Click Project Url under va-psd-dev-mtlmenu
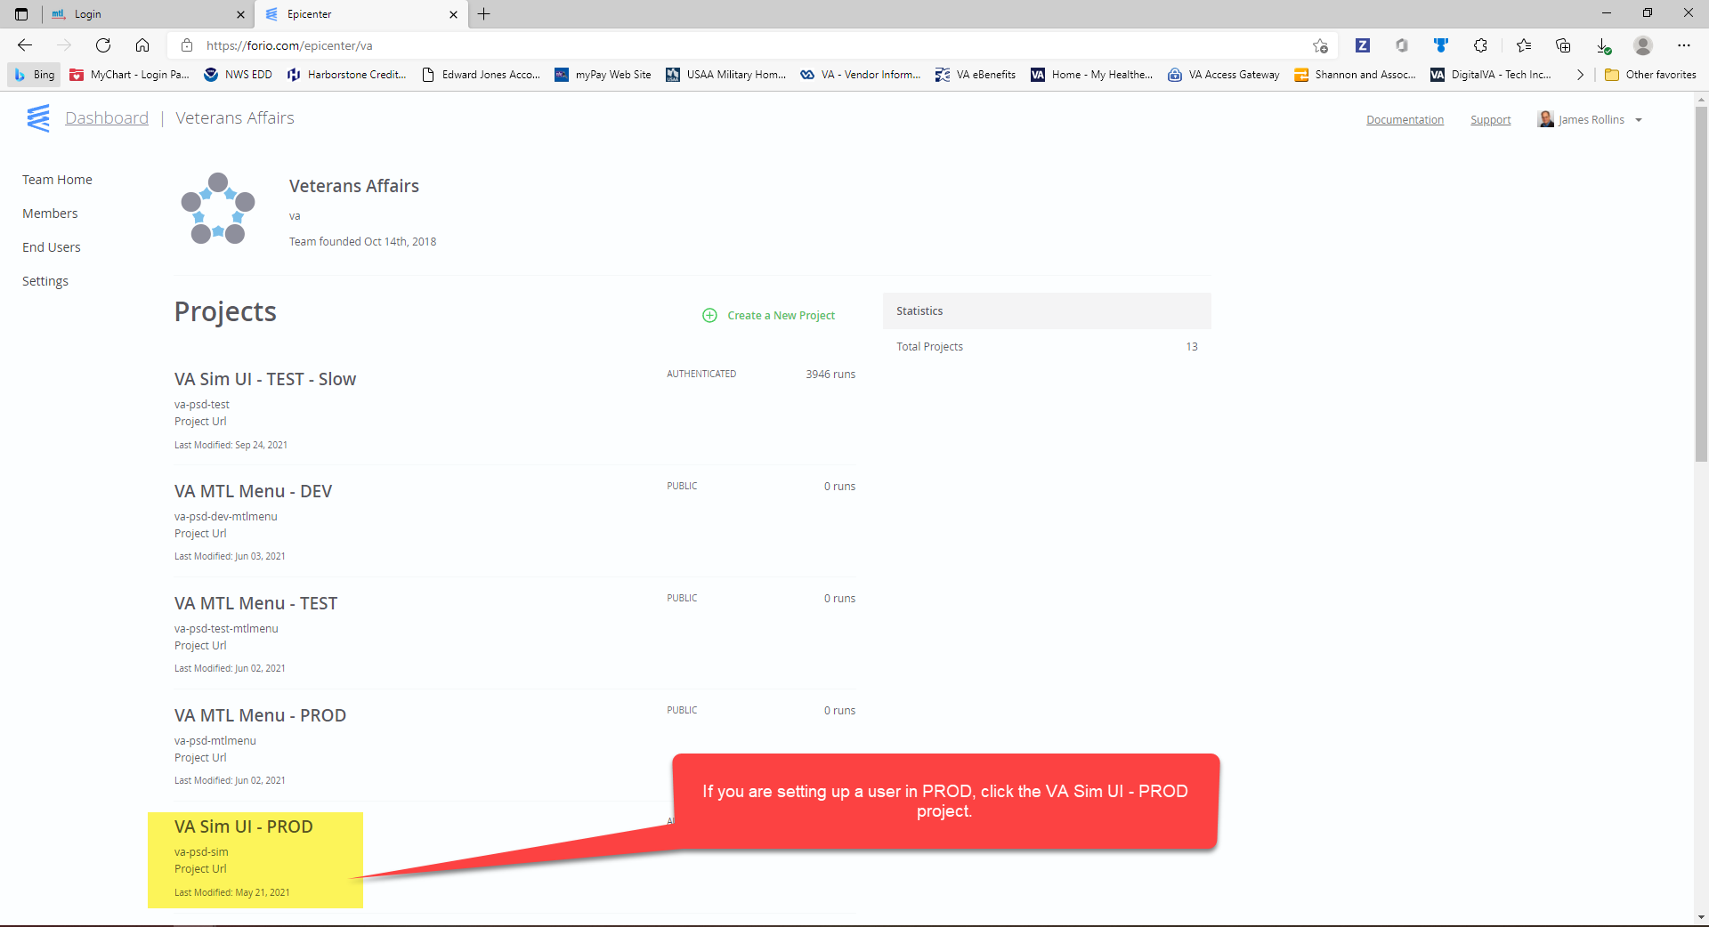The image size is (1709, 927). click(x=200, y=534)
